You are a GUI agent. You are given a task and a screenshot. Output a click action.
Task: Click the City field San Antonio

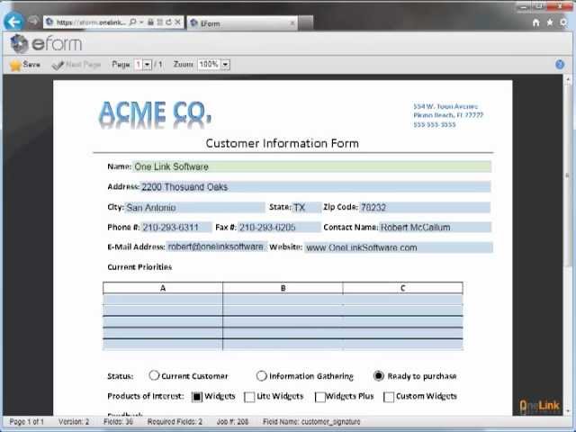[194, 208]
